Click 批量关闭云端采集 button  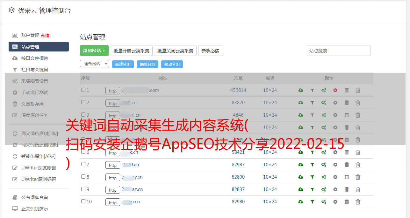click(x=175, y=51)
